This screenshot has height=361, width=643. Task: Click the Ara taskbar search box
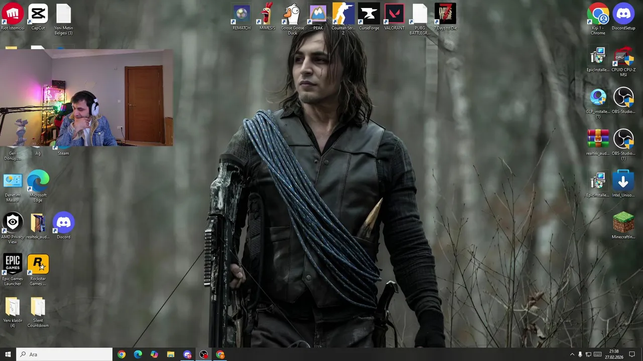click(64, 354)
